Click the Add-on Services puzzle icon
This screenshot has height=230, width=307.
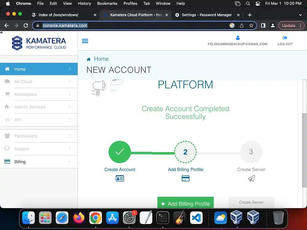7,107
